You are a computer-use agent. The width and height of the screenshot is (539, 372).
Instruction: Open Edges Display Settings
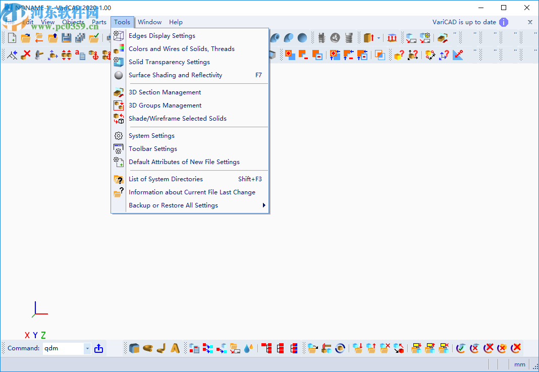pos(190,36)
